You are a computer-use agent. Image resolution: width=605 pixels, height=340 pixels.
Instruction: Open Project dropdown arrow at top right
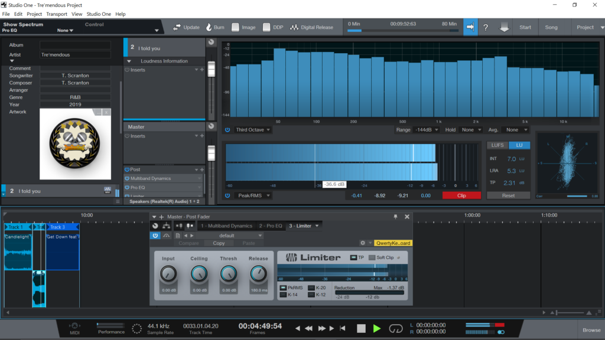[602, 27]
